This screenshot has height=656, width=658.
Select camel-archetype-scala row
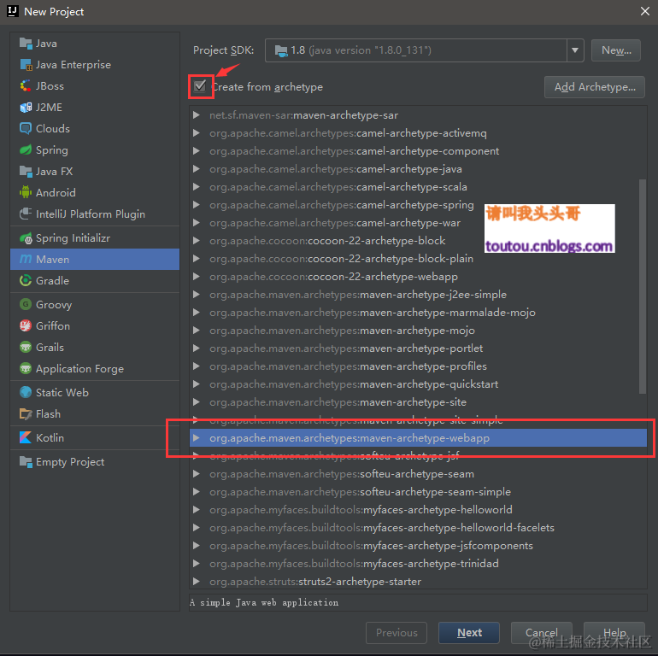click(x=418, y=187)
